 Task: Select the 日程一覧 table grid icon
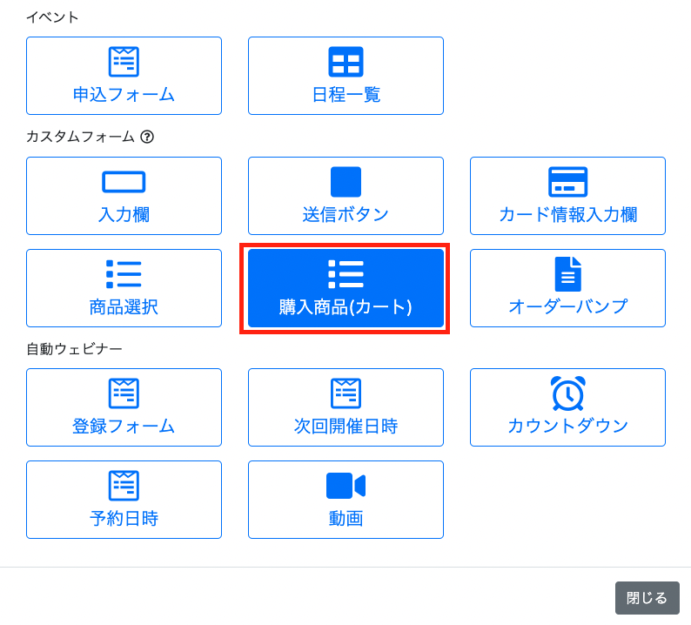tap(345, 62)
